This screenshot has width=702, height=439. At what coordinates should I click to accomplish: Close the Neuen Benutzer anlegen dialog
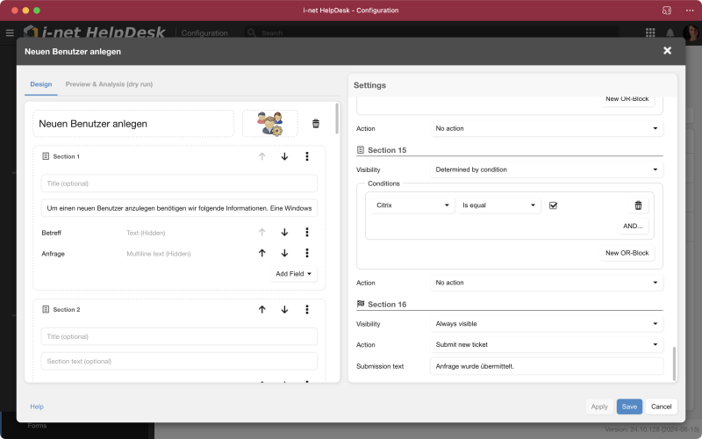click(x=667, y=51)
